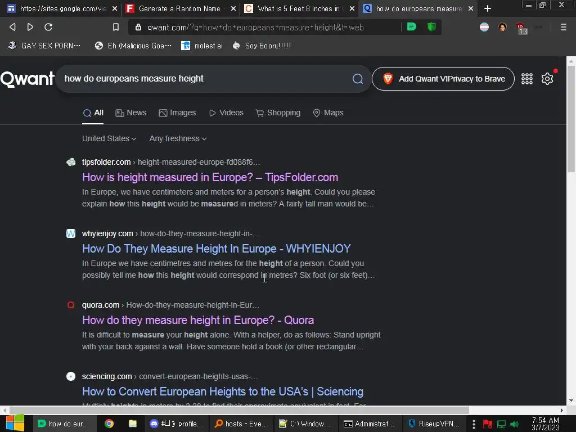Viewport: 576px width, 432px height.
Task: Click the browser address bar URL
Action: click(255, 27)
